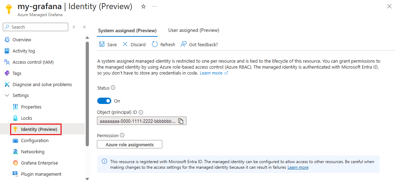Collapse the Settings section in sidebar
This screenshot has height=182, width=395.
click(x=7, y=96)
